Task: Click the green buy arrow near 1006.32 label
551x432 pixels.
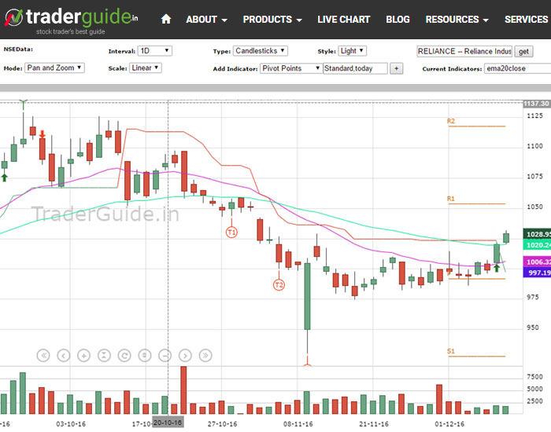Action: coord(497,269)
